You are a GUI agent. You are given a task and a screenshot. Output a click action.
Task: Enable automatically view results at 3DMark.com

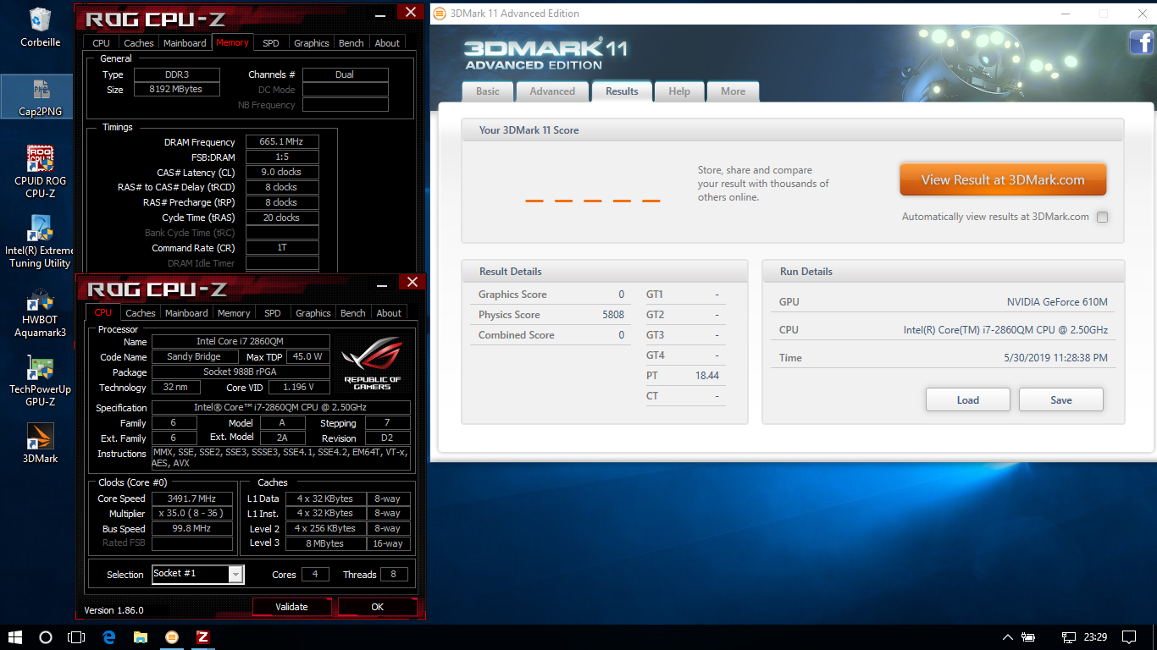pyautogui.click(x=1102, y=217)
